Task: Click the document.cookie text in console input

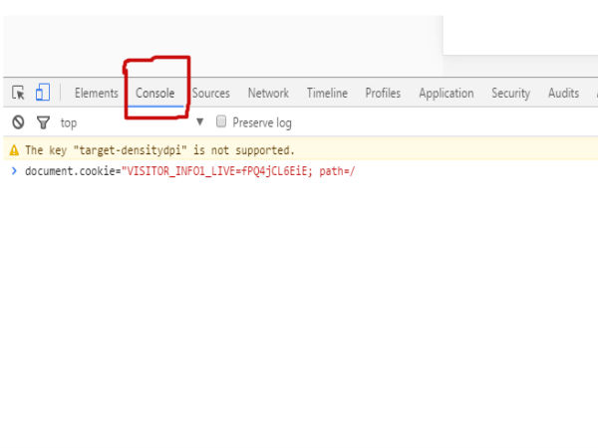Action: (x=72, y=171)
